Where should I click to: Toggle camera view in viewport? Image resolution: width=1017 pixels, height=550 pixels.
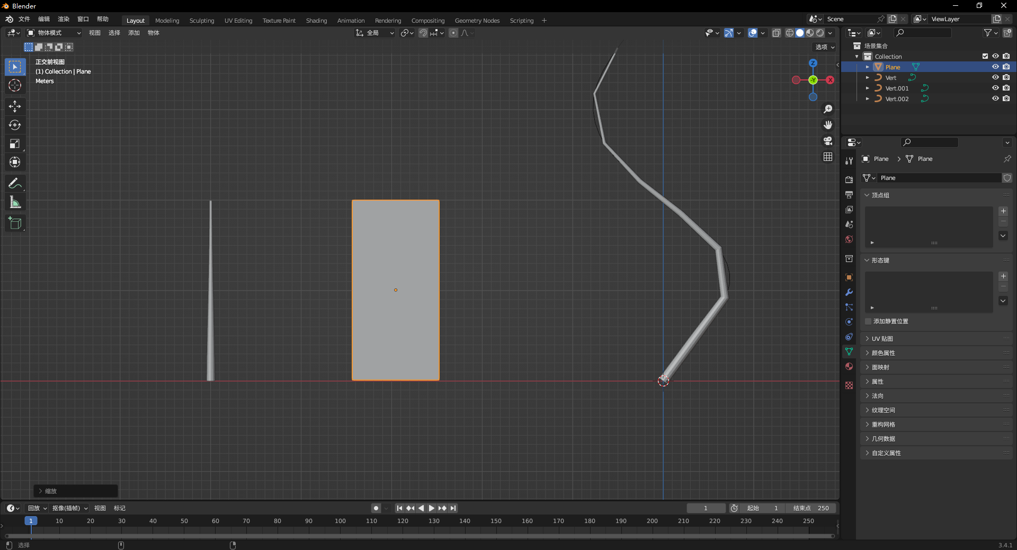[828, 141]
